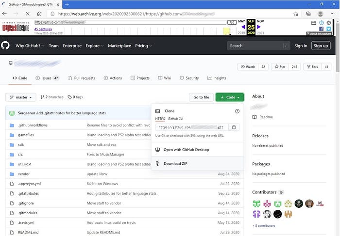Screen dimensions: 340x236
Task: Switch to the Security tab
Action: pyautogui.click(x=189, y=78)
